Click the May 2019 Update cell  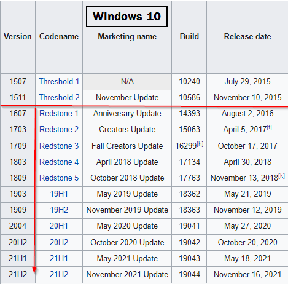click(x=127, y=194)
